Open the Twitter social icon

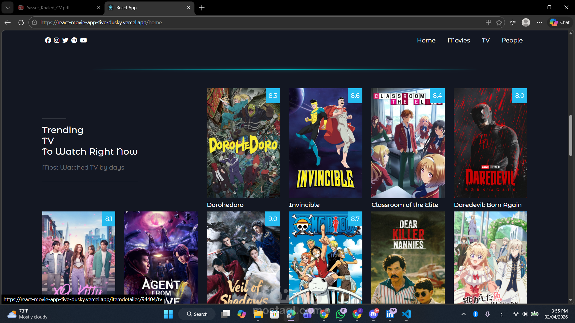tap(65, 40)
